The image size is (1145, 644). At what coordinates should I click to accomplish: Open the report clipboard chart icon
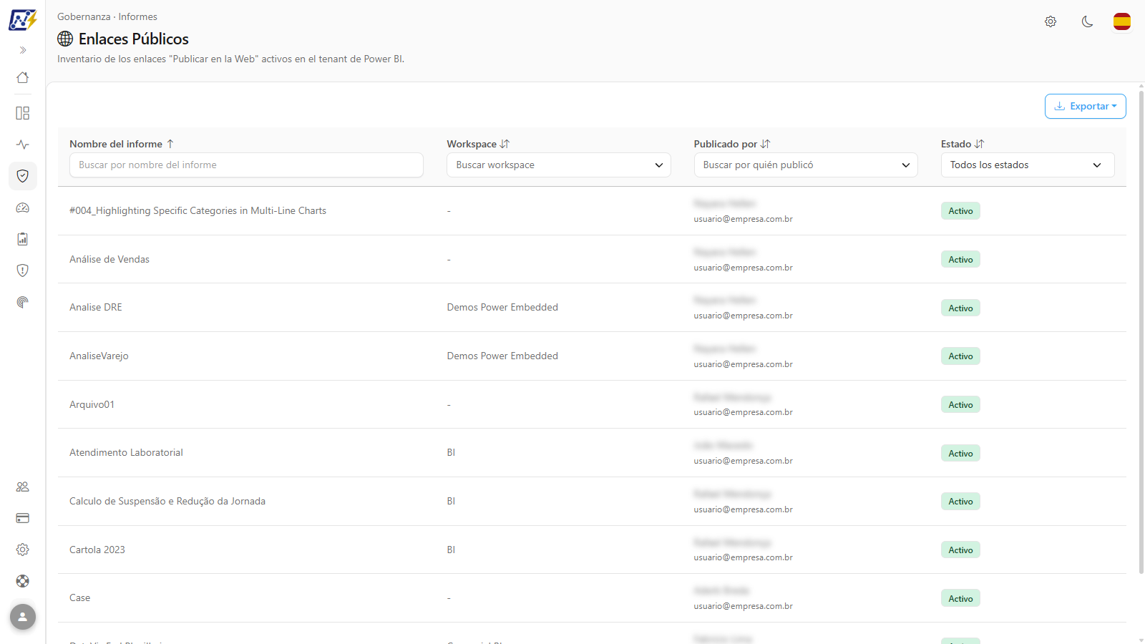pos(23,239)
